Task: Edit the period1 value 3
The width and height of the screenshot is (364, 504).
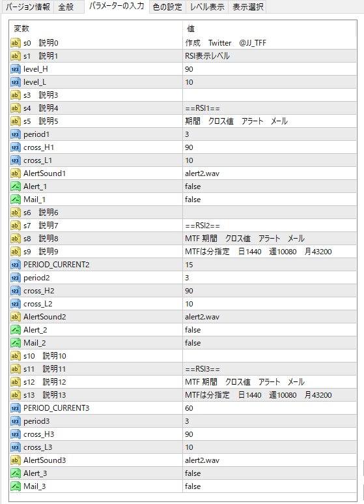Action: click(270, 134)
